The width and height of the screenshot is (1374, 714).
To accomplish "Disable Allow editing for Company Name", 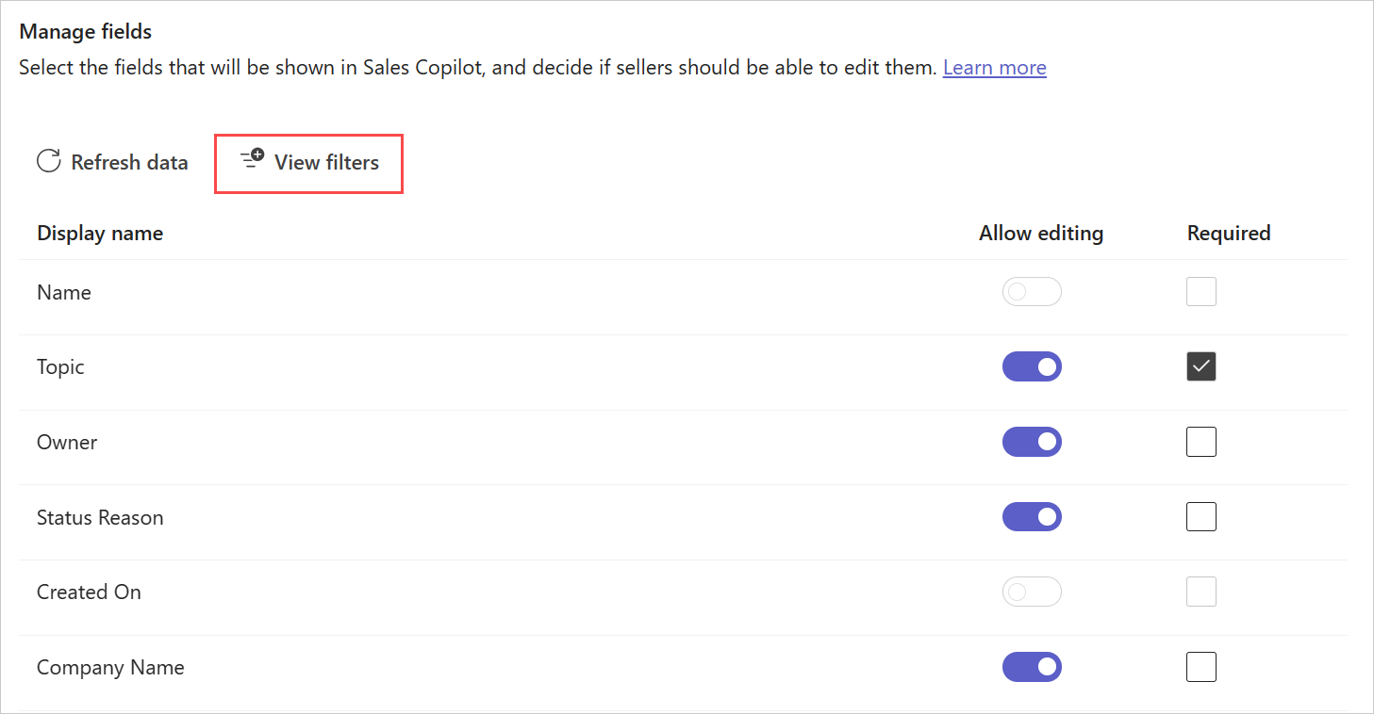I will pos(1032,667).
